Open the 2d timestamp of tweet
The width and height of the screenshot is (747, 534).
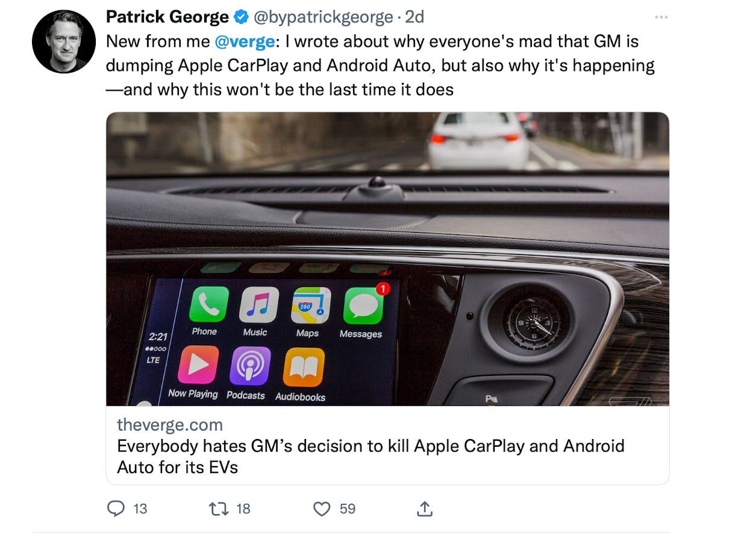(414, 17)
